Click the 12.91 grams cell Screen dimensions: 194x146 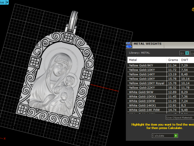pyautogui.click(x=173, y=105)
